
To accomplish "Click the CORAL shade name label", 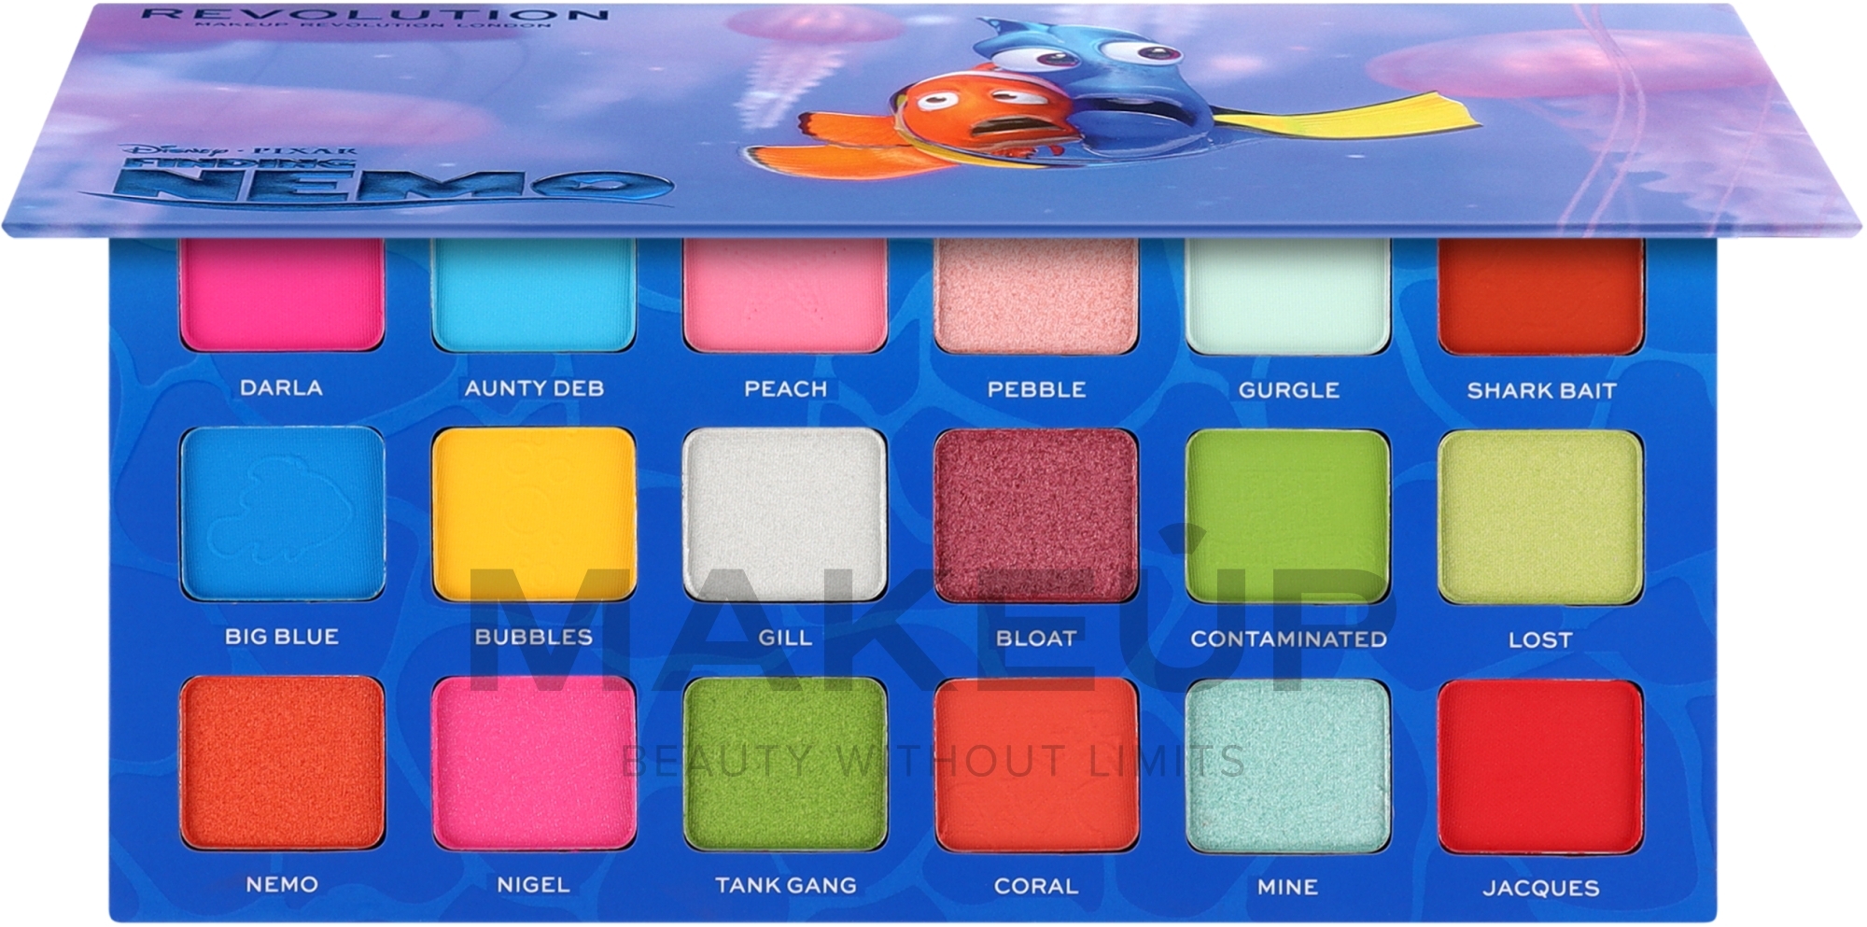I will pos(1036,887).
